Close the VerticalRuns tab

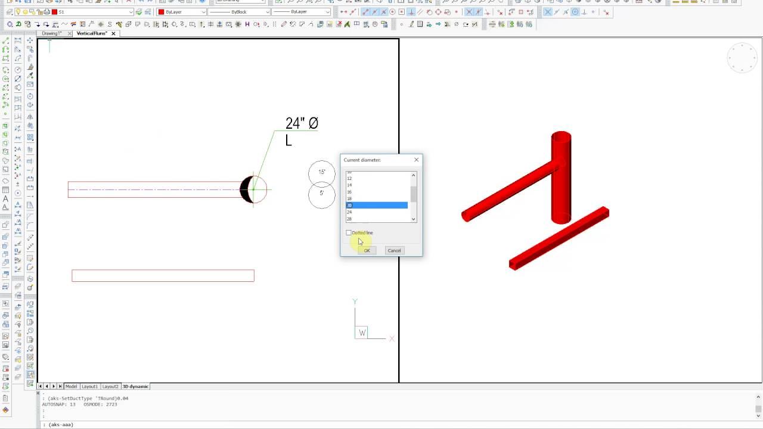tap(113, 33)
